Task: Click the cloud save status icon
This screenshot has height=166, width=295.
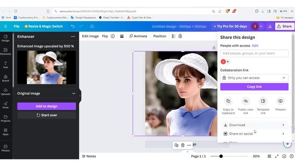Action: tap(92, 26)
